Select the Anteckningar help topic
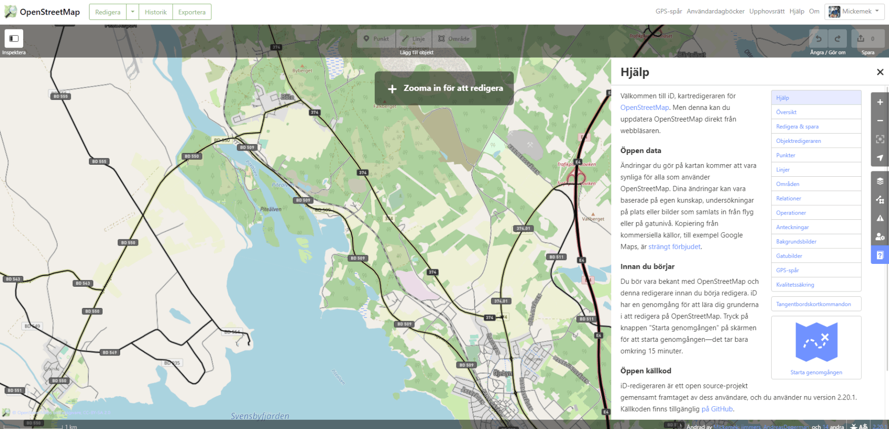The height and width of the screenshot is (429, 889). point(816,227)
